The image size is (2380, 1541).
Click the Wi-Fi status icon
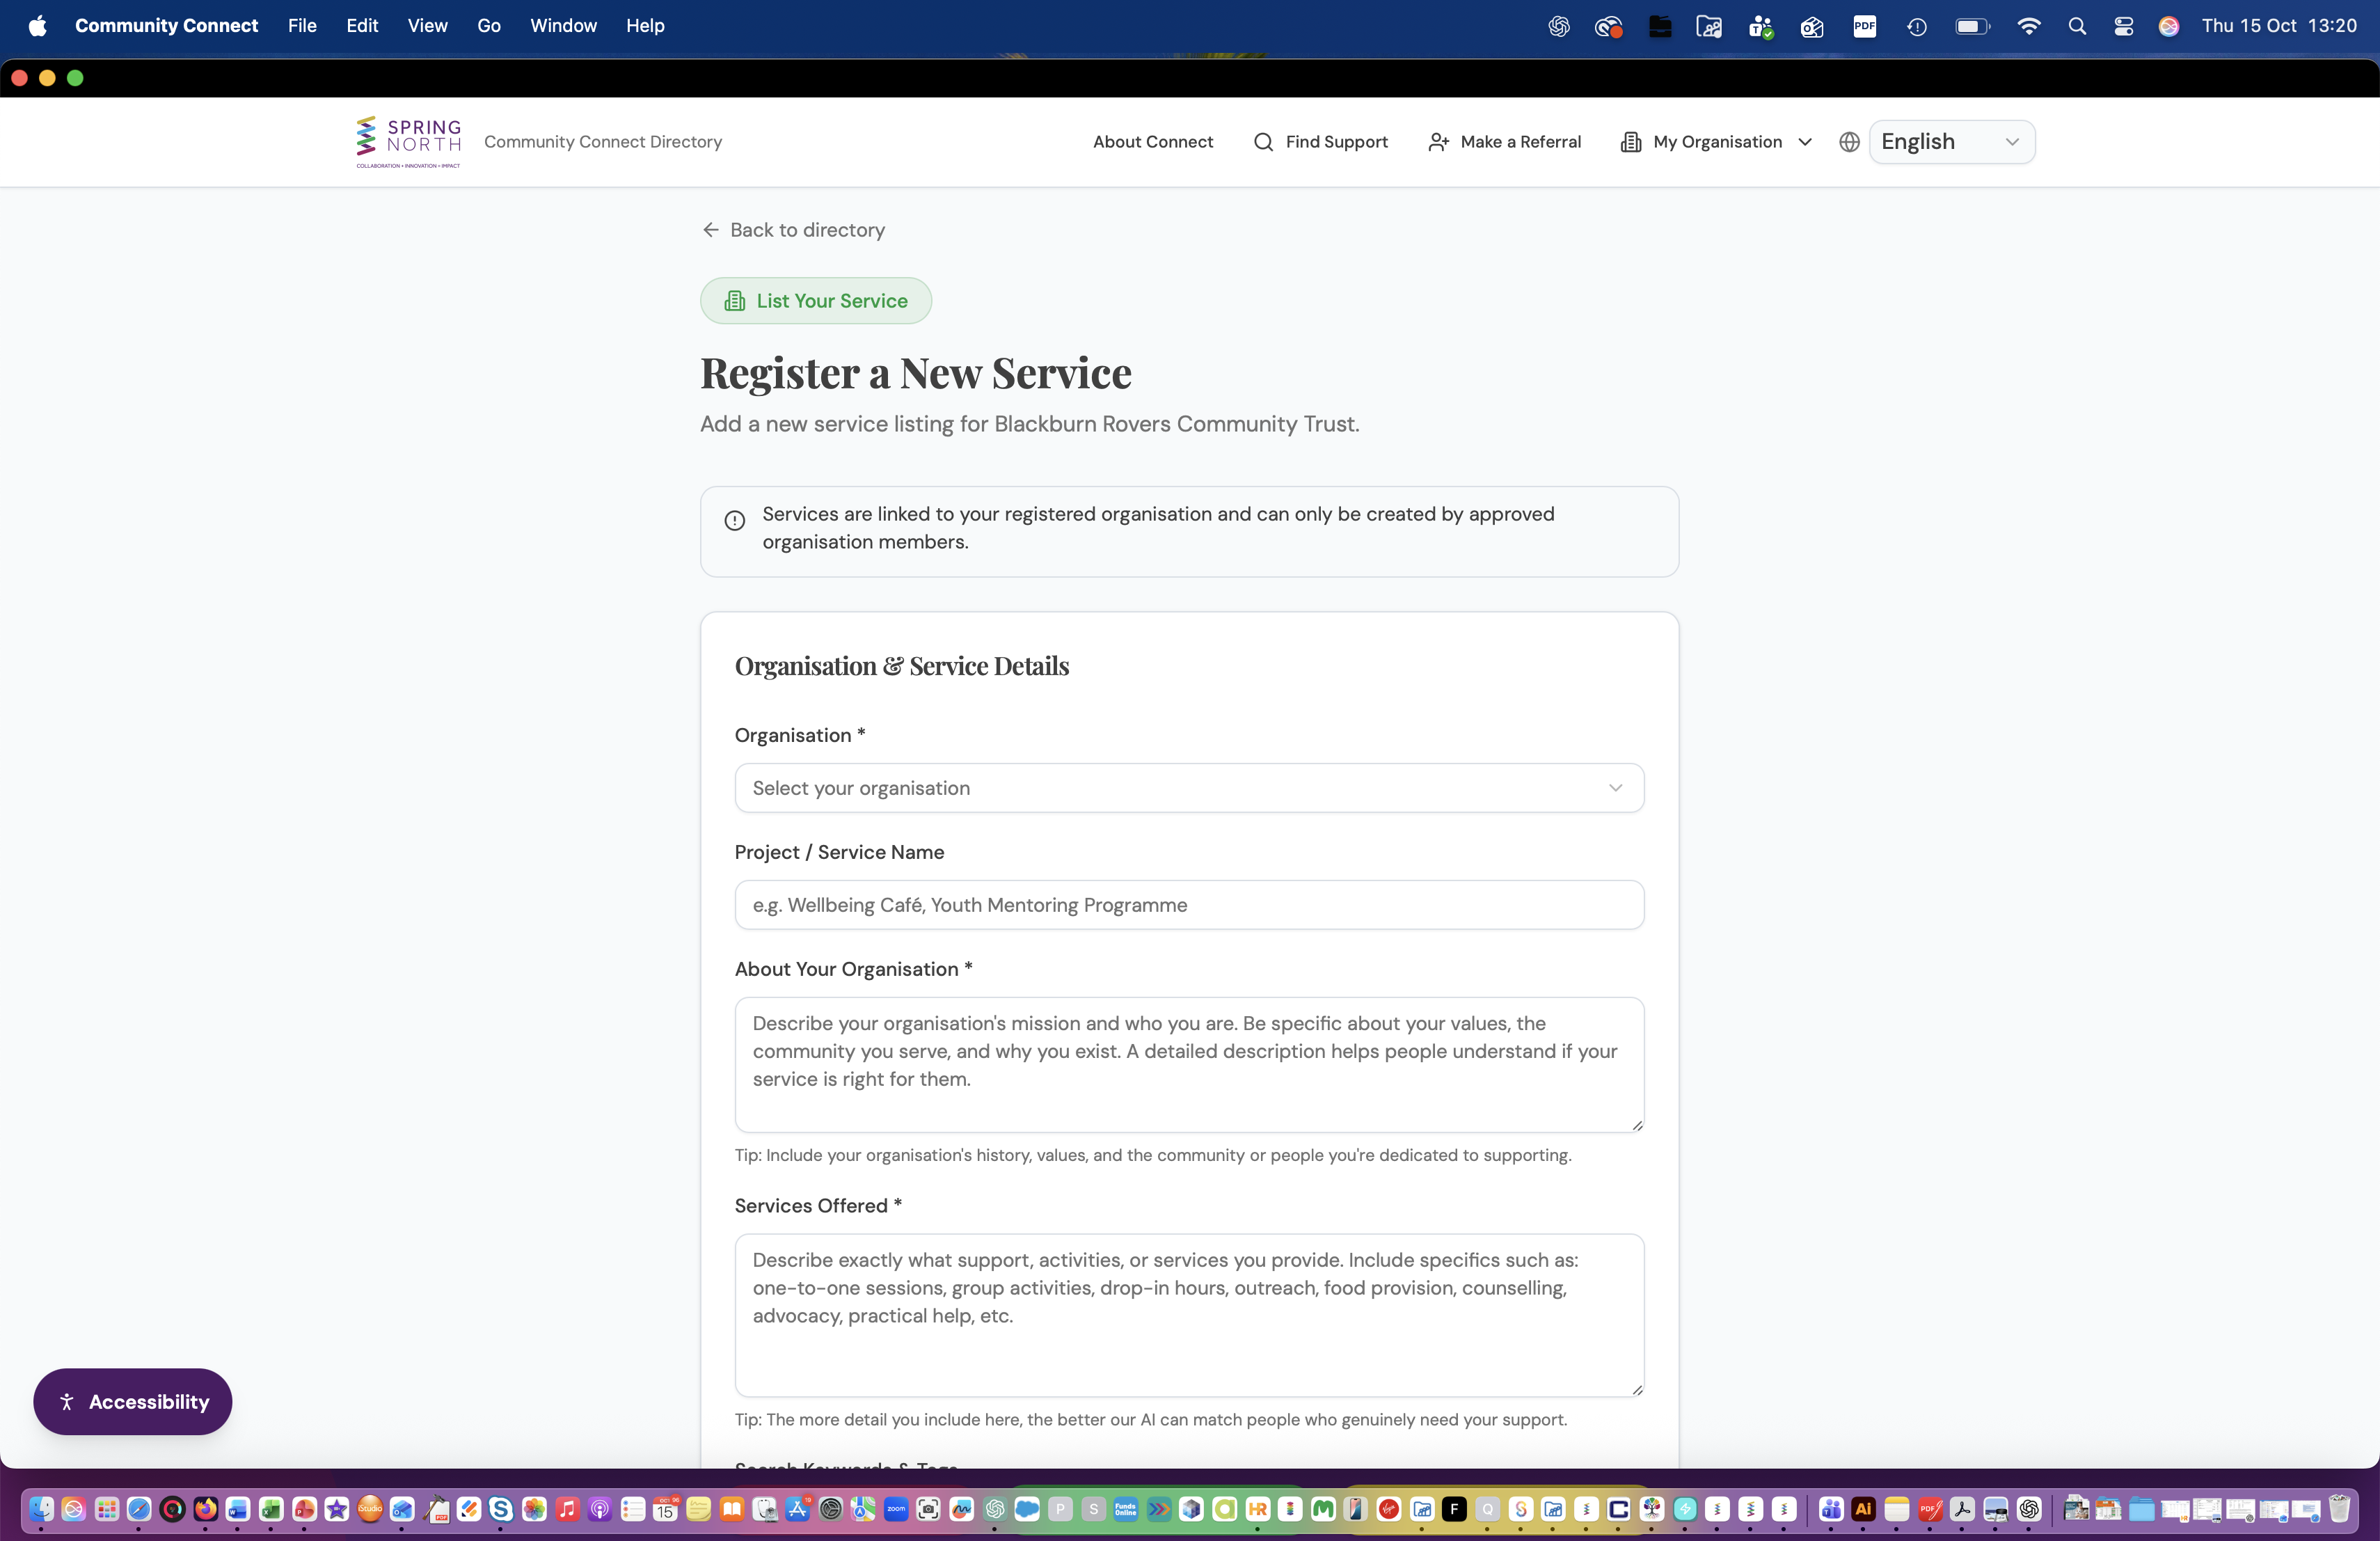coord(2028,26)
